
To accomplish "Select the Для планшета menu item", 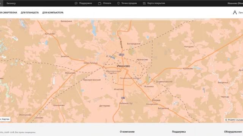I will 30,12.
